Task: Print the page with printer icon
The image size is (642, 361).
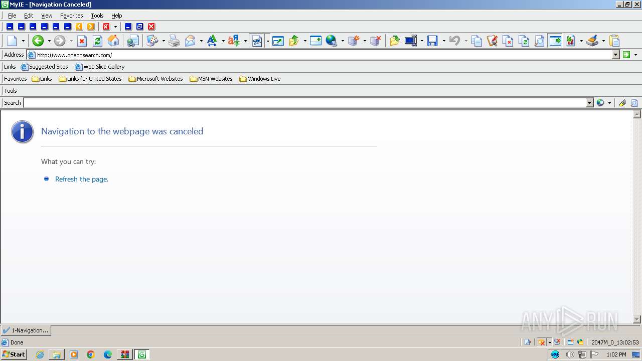Action: tap(174, 41)
